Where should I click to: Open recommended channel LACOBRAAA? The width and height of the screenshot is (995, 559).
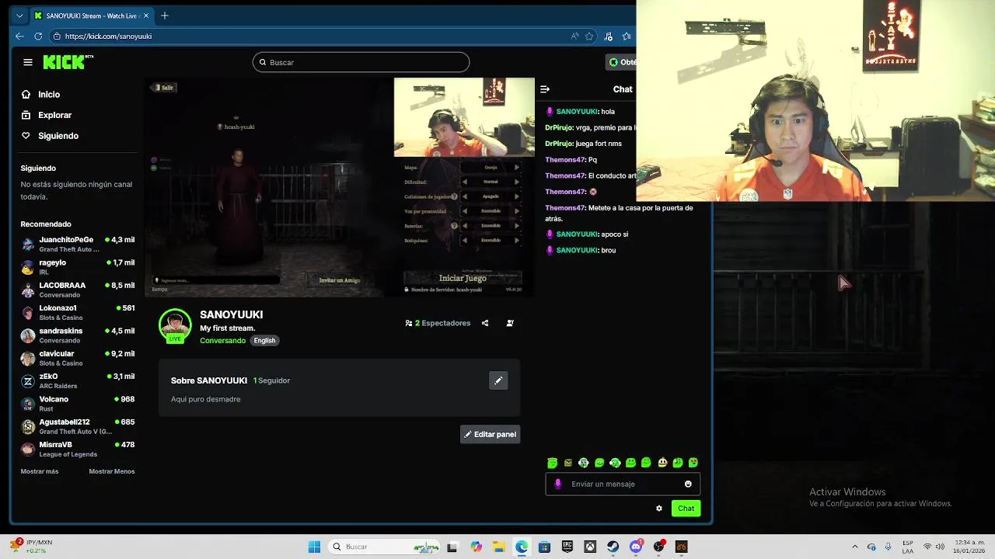(x=78, y=290)
